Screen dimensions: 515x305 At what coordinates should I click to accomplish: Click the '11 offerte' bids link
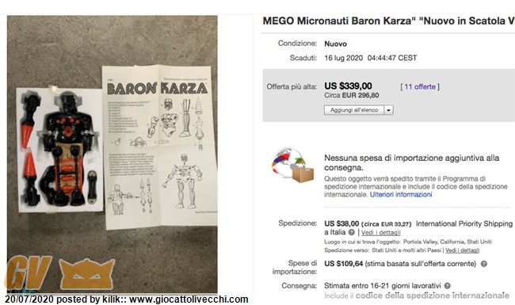(420, 86)
